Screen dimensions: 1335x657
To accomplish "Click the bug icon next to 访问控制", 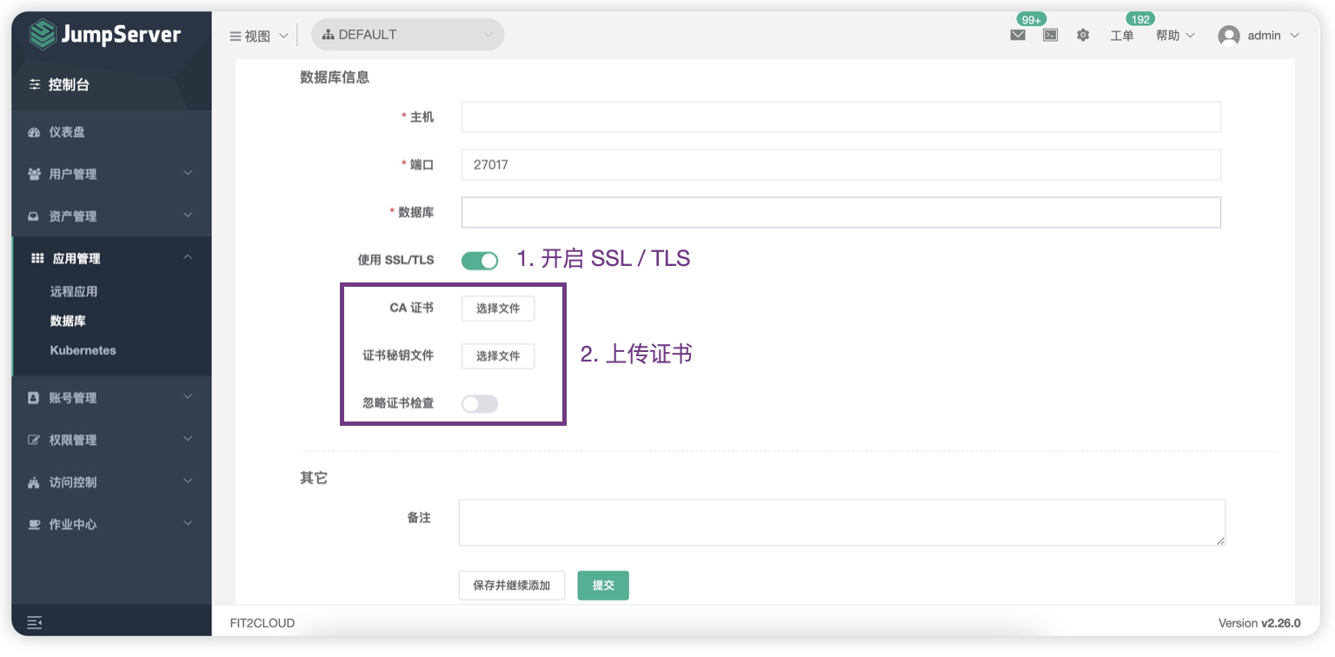I will coord(35,481).
